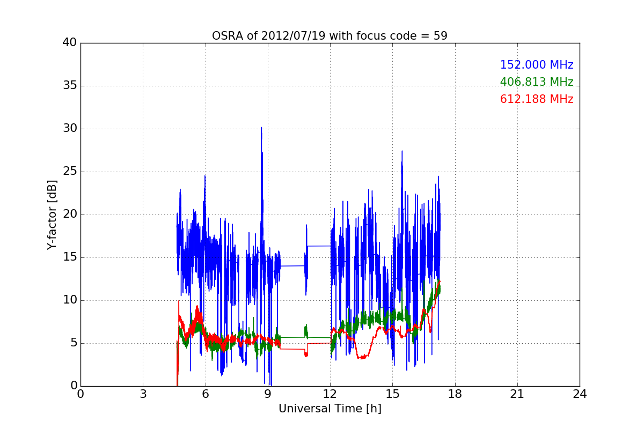Click the y-axis tick label 15
Image resolution: width=644 pixels, height=429 pixels.
(70, 257)
